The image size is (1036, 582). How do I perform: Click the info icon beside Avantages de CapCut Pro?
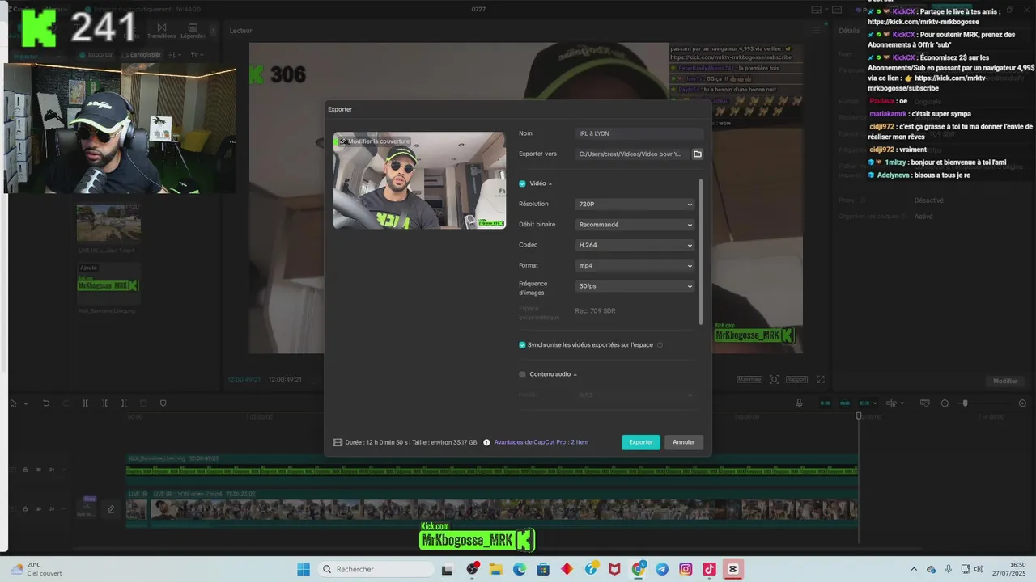coord(486,442)
